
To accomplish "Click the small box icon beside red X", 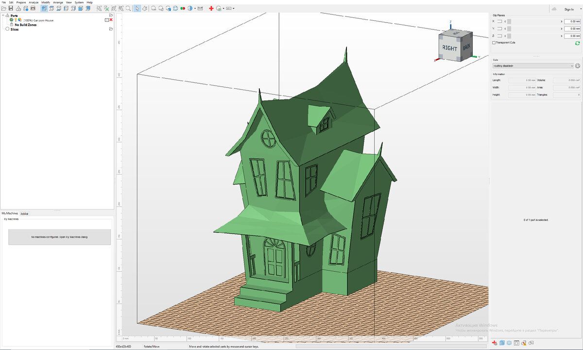I will tap(106, 20).
